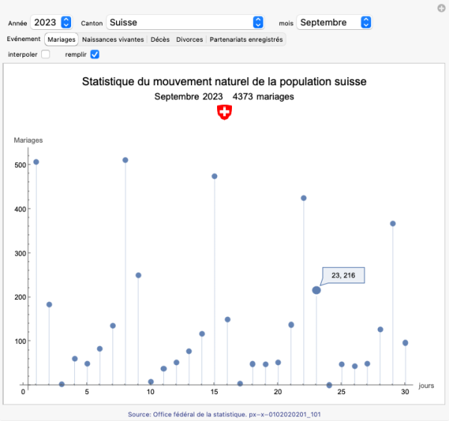
Task: Uncheck the remplir checkbox
Action: point(95,55)
